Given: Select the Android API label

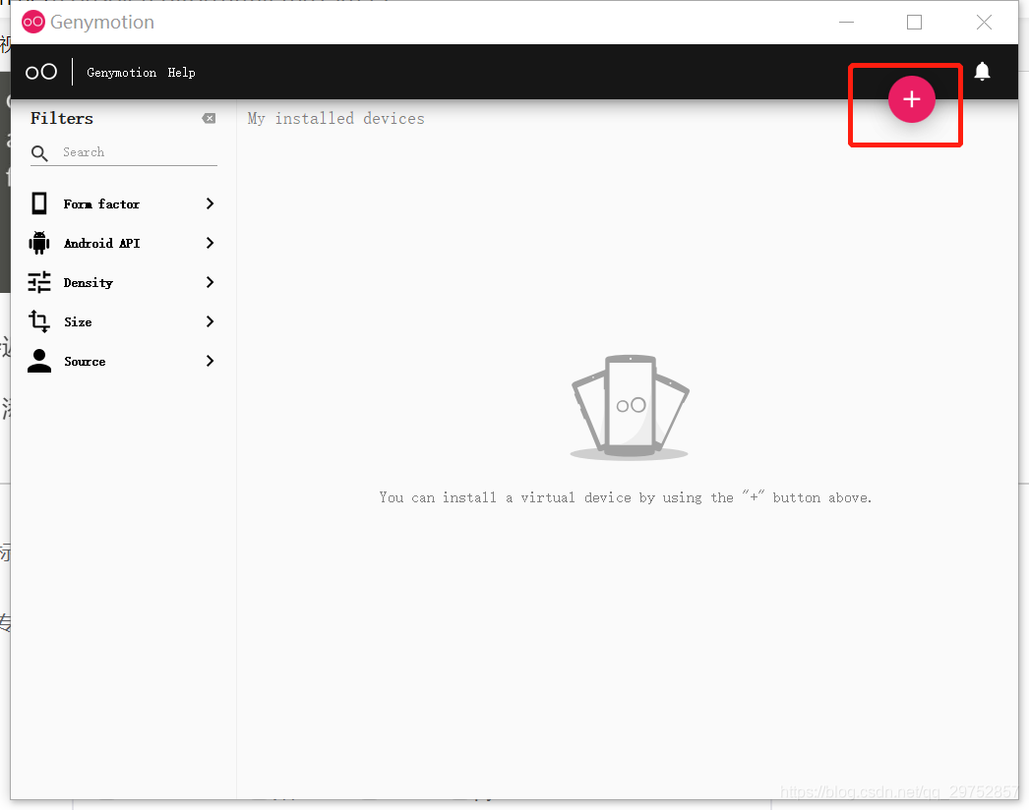Looking at the screenshot, I should (101, 244).
